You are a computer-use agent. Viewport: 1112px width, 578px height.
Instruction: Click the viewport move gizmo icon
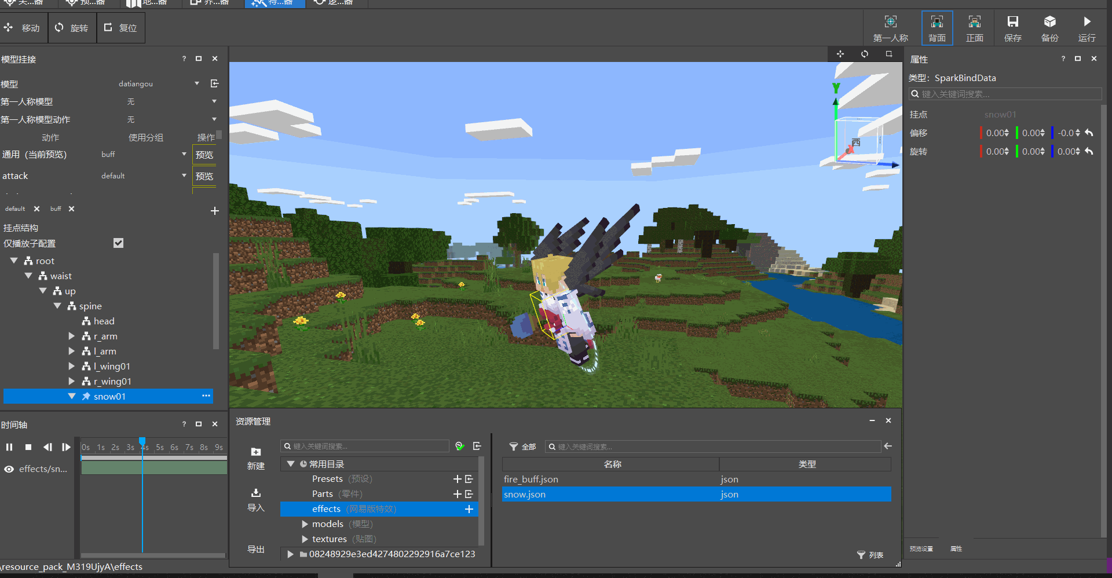click(x=840, y=54)
